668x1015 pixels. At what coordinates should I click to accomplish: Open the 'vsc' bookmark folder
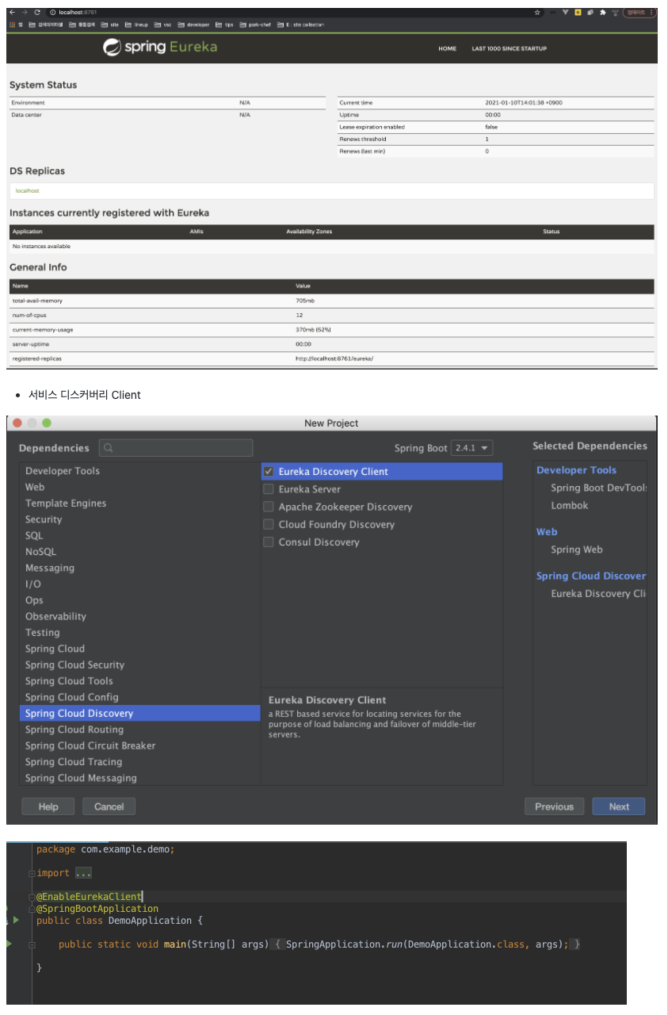(163, 25)
